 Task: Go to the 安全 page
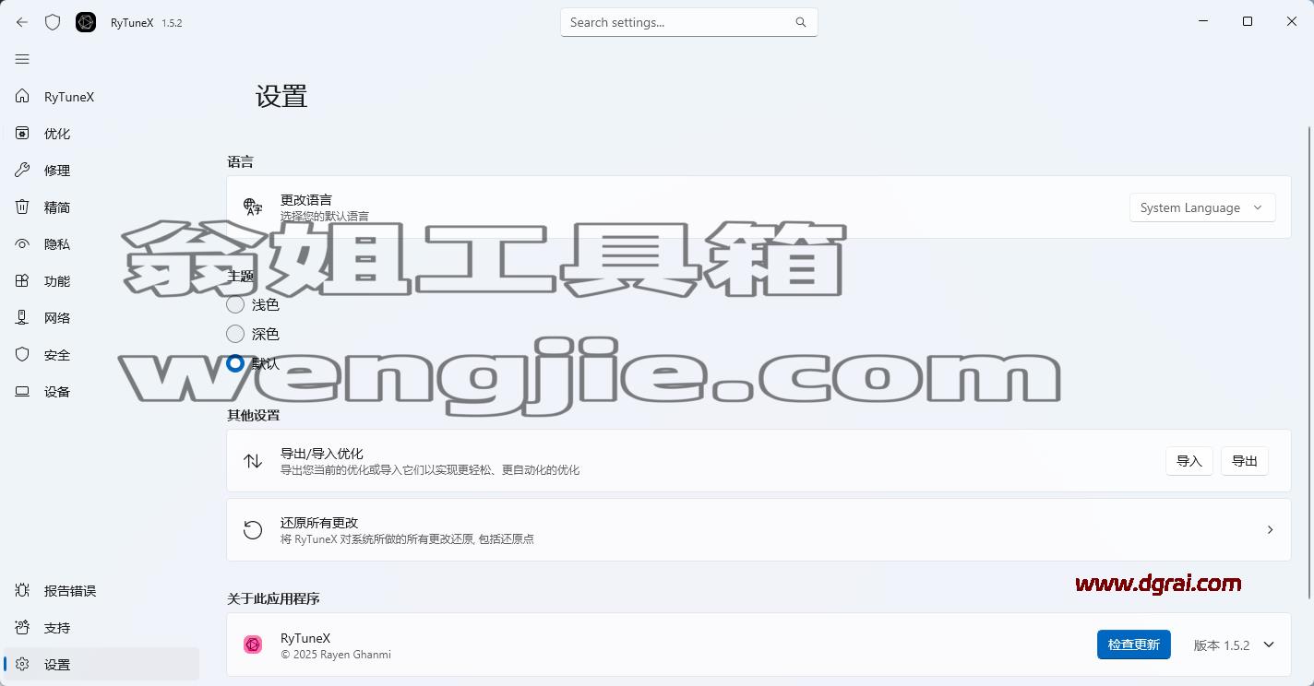point(101,354)
